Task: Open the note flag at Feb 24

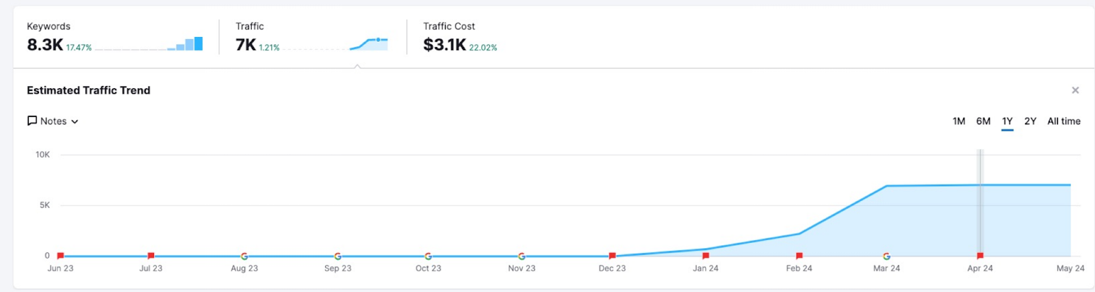Action: (799, 256)
